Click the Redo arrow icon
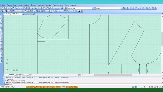Image resolution: width=163 pixels, height=92 pixels. [38, 8]
